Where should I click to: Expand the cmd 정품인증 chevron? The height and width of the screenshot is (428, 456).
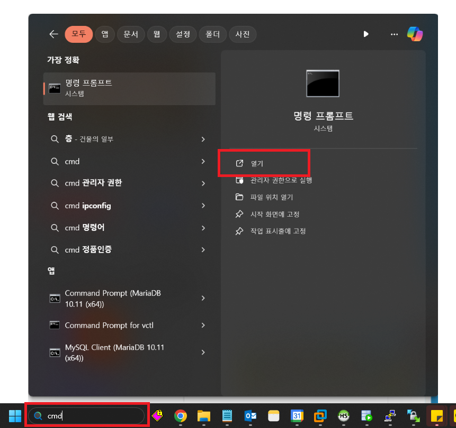pyautogui.click(x=203, y=249)
